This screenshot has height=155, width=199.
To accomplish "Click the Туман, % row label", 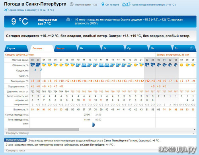I will click(23, 76).
